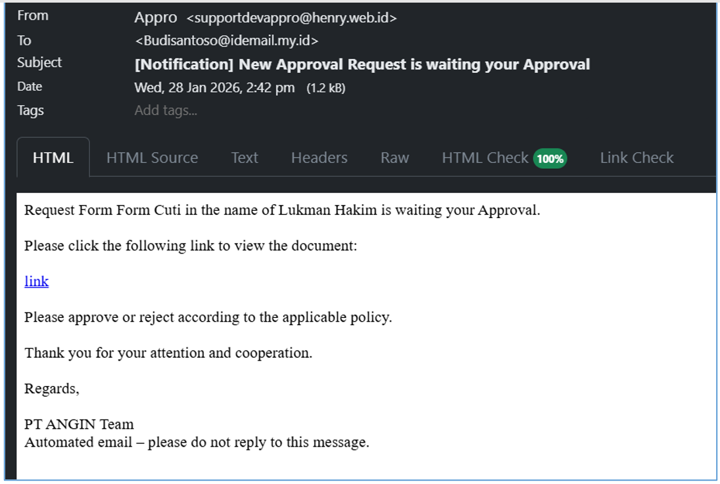The width and height of the screenshot is (720, 484).
Task: View the Headers tab
Action: tap(319, 158)
